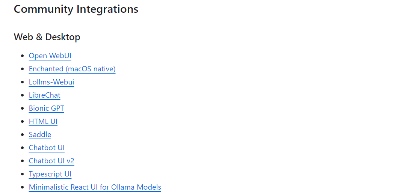Follow the Typescript UI link
The height and width of the screenshot is (196, 414).
tap(50, 174)
